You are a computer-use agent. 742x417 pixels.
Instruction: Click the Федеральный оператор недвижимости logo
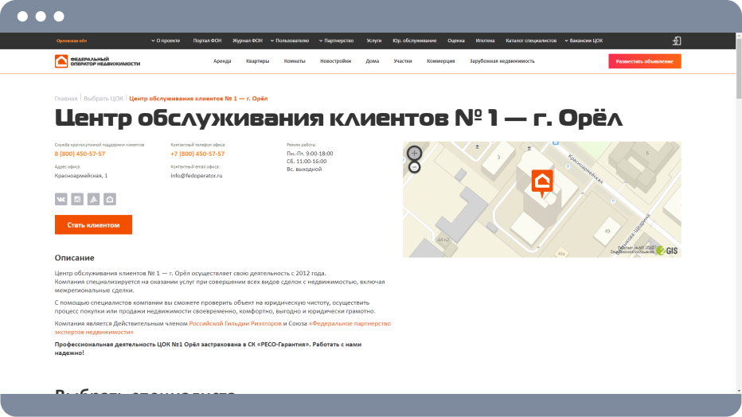[x=97, y=61]
